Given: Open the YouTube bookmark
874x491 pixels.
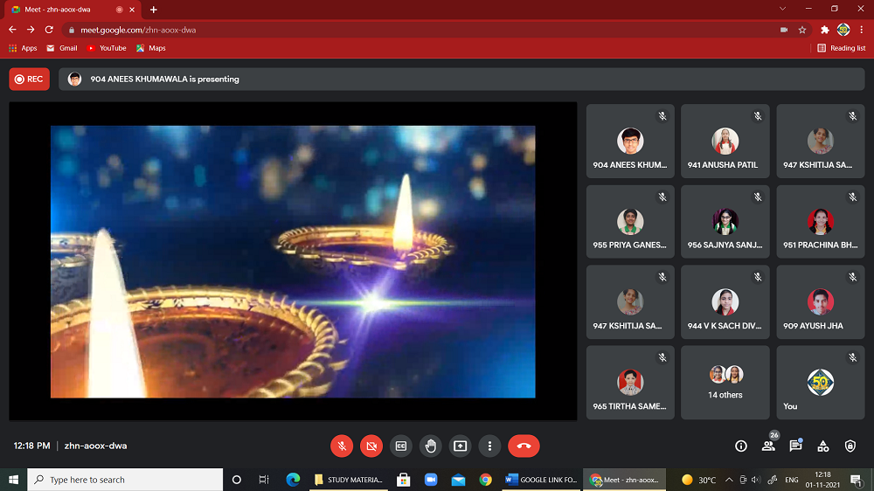Looking at the screenshot, I should tap(107, 48).
